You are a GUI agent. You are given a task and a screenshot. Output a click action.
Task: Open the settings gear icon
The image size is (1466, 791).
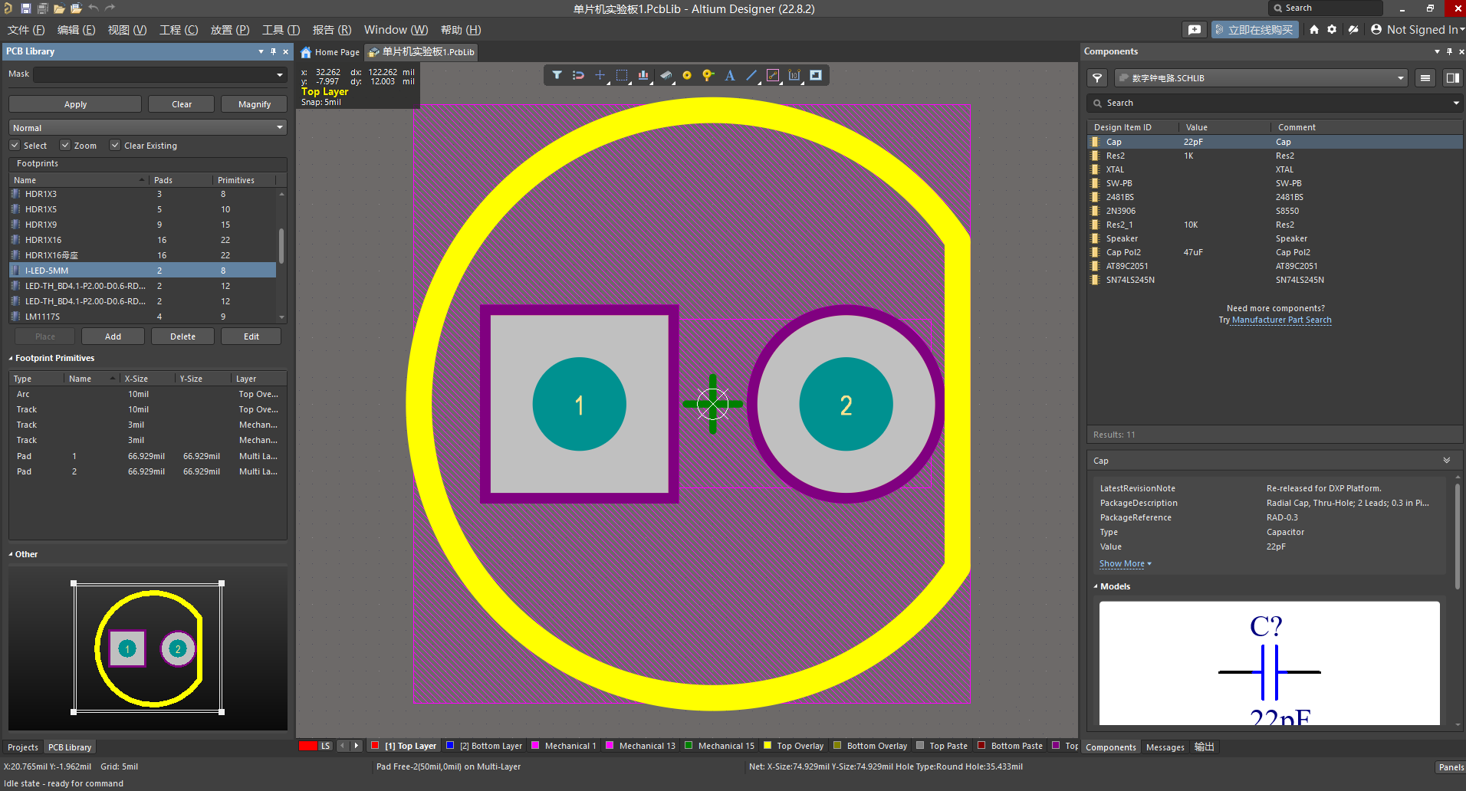tap(1332, 30)
